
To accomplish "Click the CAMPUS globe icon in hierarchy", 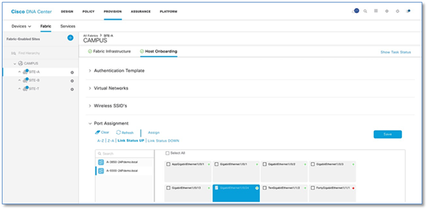I will coord(20,63).
